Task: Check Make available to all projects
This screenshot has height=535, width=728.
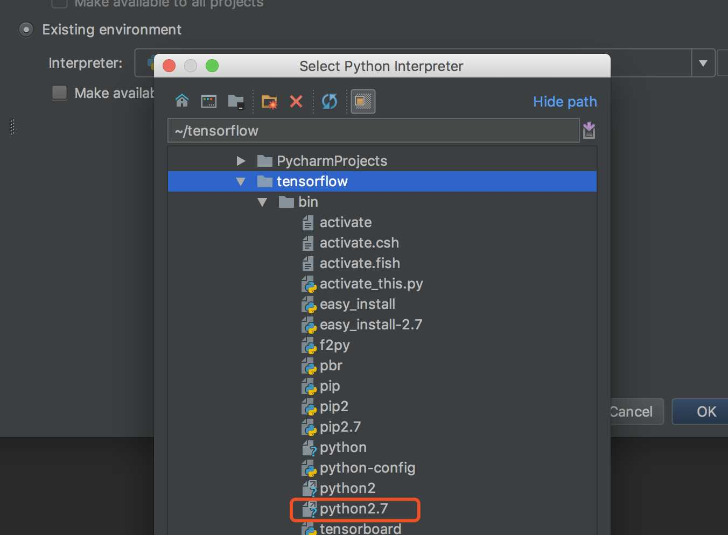Action: point(59,4)
